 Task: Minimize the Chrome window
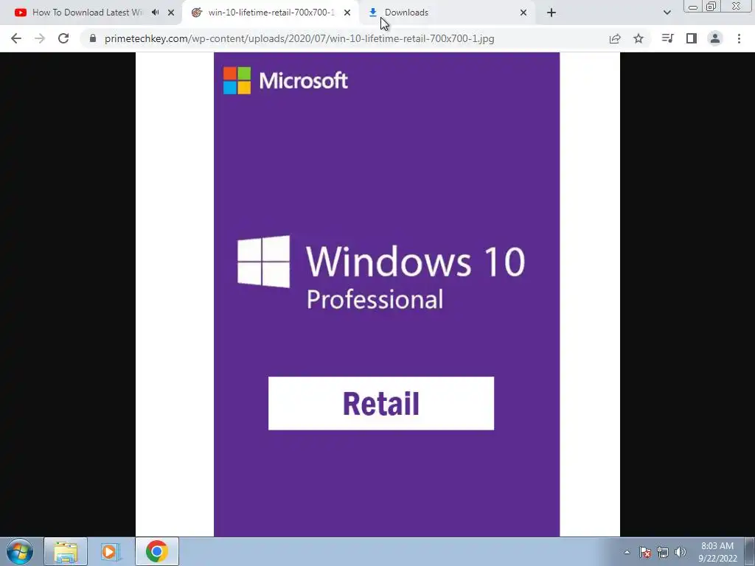(x=693, y=7)
